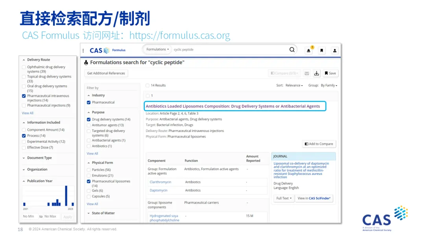425x239 pixels.
Task: Check Emulsions (21) filter
Action: [x=89, y=176]
